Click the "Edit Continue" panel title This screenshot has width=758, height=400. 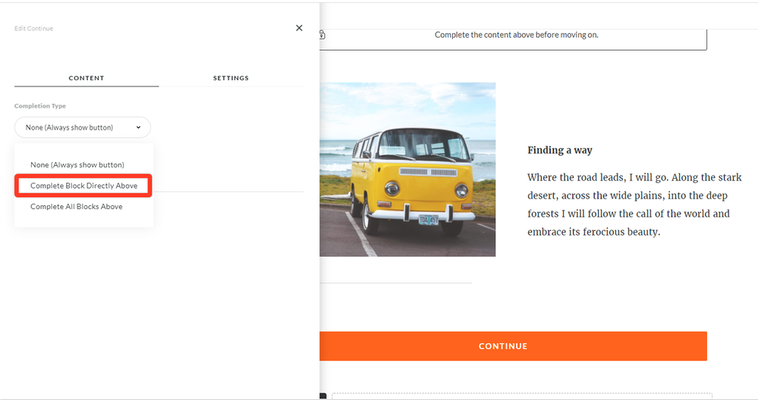[x=33, y=29]
